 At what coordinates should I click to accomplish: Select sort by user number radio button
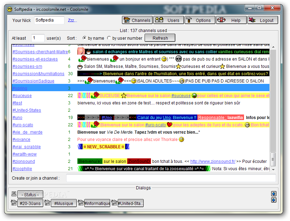pos(109,38)
